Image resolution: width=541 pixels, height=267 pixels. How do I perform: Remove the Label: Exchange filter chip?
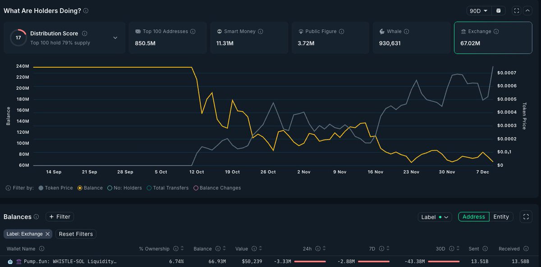[x=48, y=234]
